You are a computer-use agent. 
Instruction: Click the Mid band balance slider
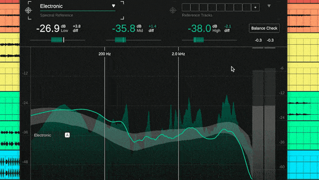[134, 40]
